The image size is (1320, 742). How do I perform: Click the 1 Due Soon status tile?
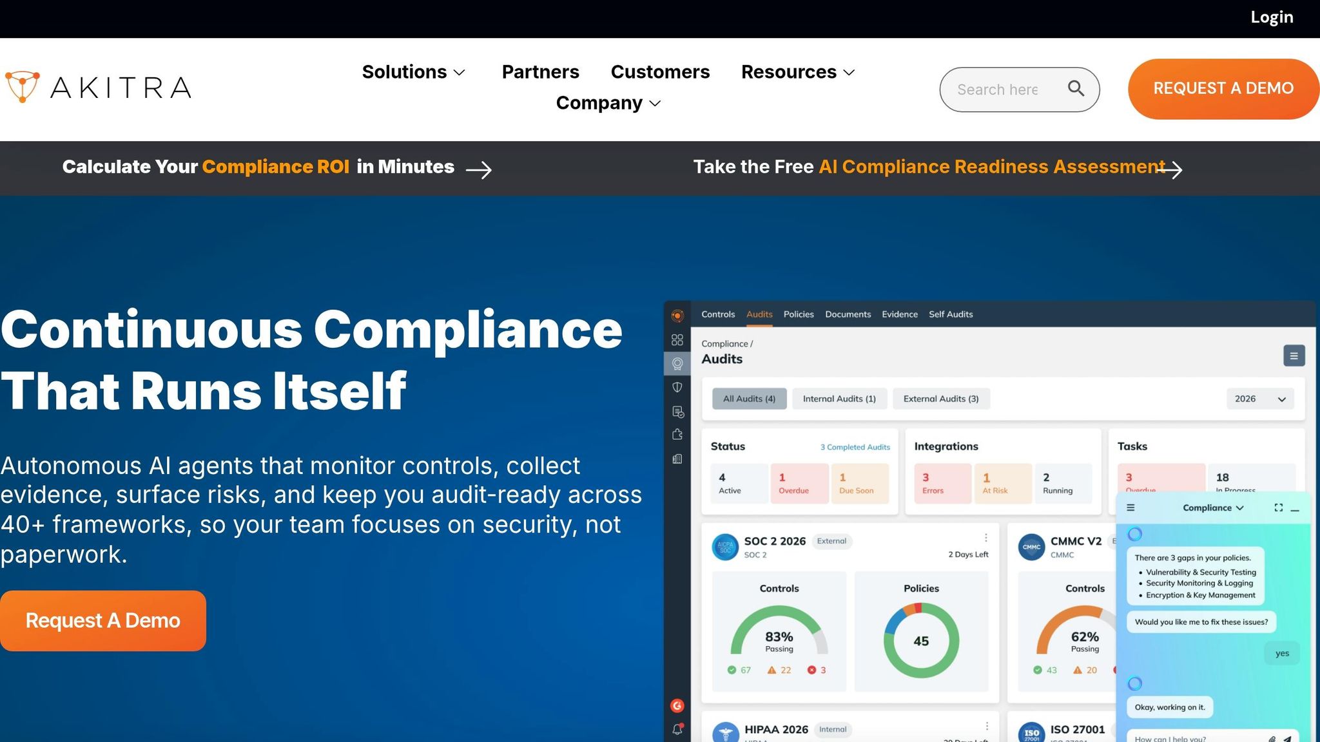(x=860, y=483)
